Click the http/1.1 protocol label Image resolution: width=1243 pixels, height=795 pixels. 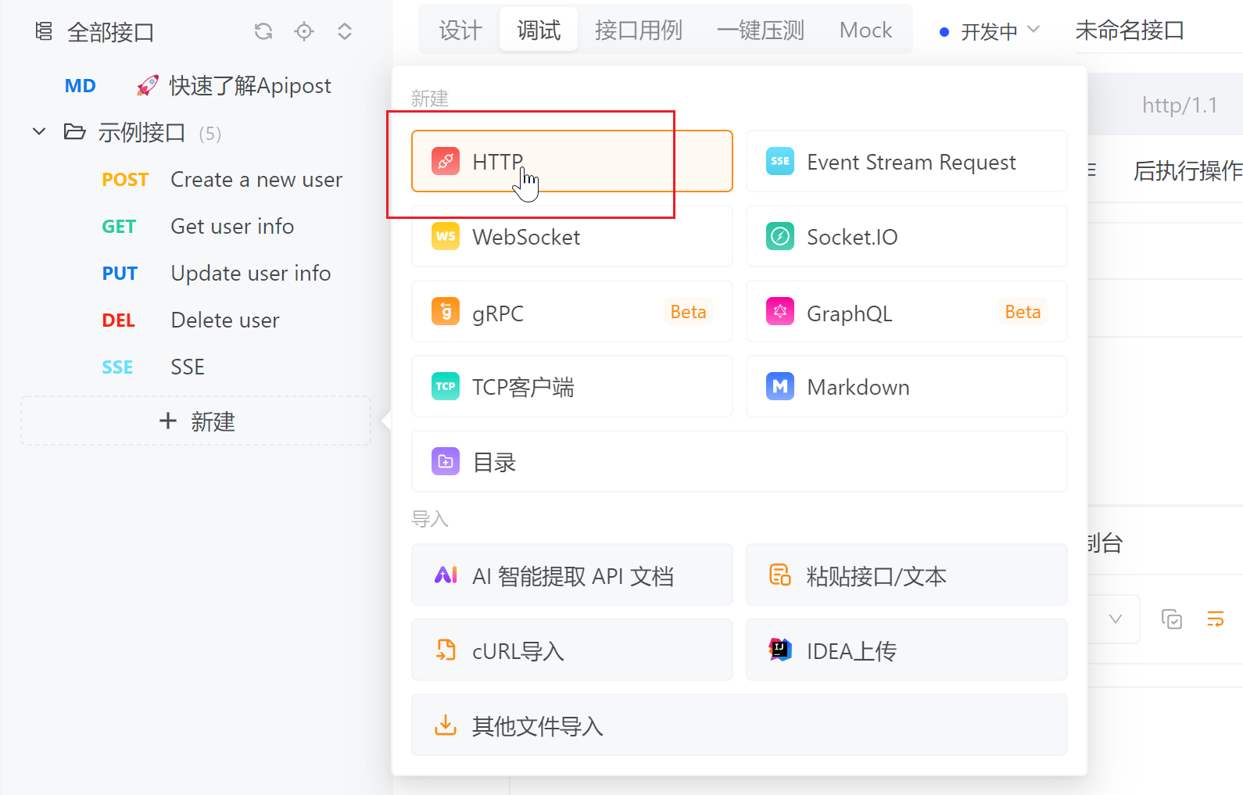click(1180, 105)
